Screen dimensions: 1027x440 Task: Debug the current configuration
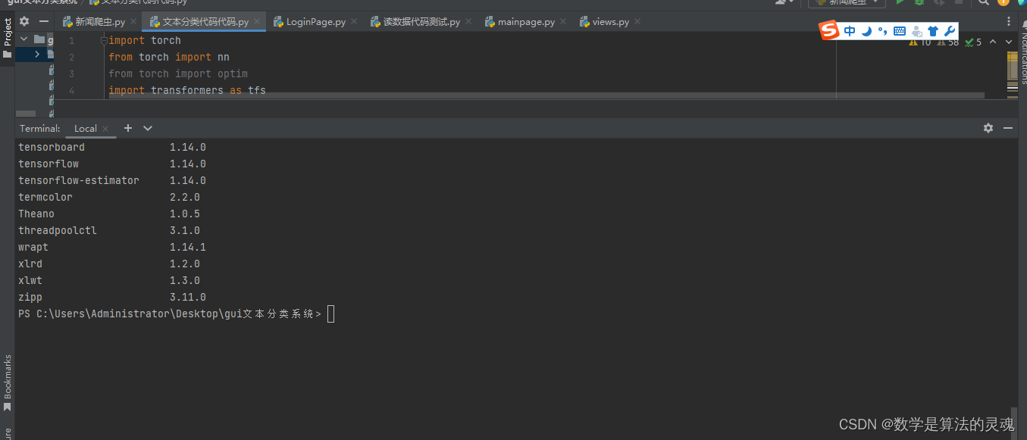[919, 2]
